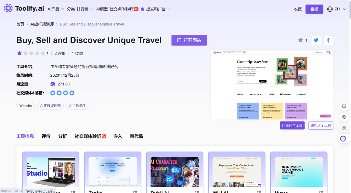Click the 2023年12月25日 date text
Screen dimensions: 351x193
pos(65,75)
